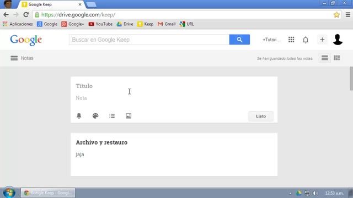Bookmark this page with the star
The image size is (353, 198).
coord(336,15)
